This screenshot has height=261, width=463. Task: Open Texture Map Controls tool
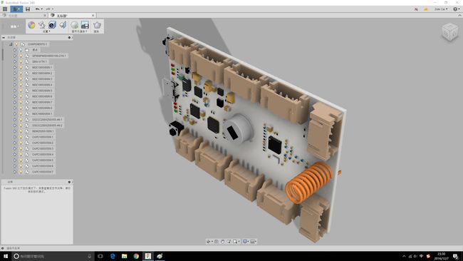(x=63, y=25)
